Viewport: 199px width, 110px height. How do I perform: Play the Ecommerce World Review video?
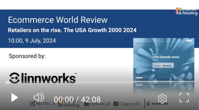[x=15, y=97]
